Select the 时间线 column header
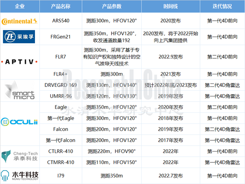Viewport: 245px width, 184px height. click(171, 6)
